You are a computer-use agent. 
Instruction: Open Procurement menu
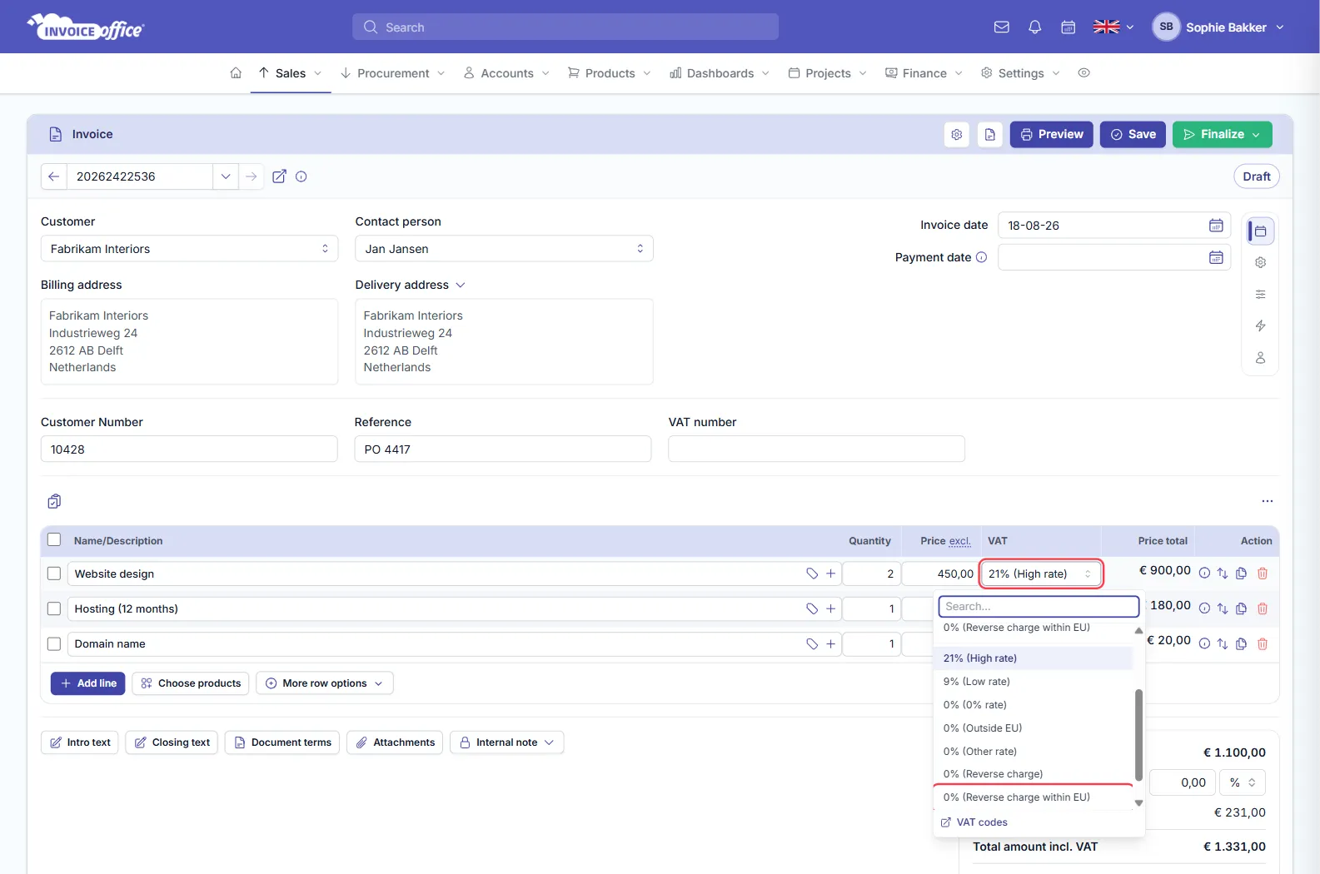(x=392, y=73)
